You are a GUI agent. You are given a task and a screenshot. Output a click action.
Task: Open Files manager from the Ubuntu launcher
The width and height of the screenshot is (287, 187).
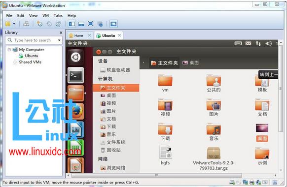(76, 93)
